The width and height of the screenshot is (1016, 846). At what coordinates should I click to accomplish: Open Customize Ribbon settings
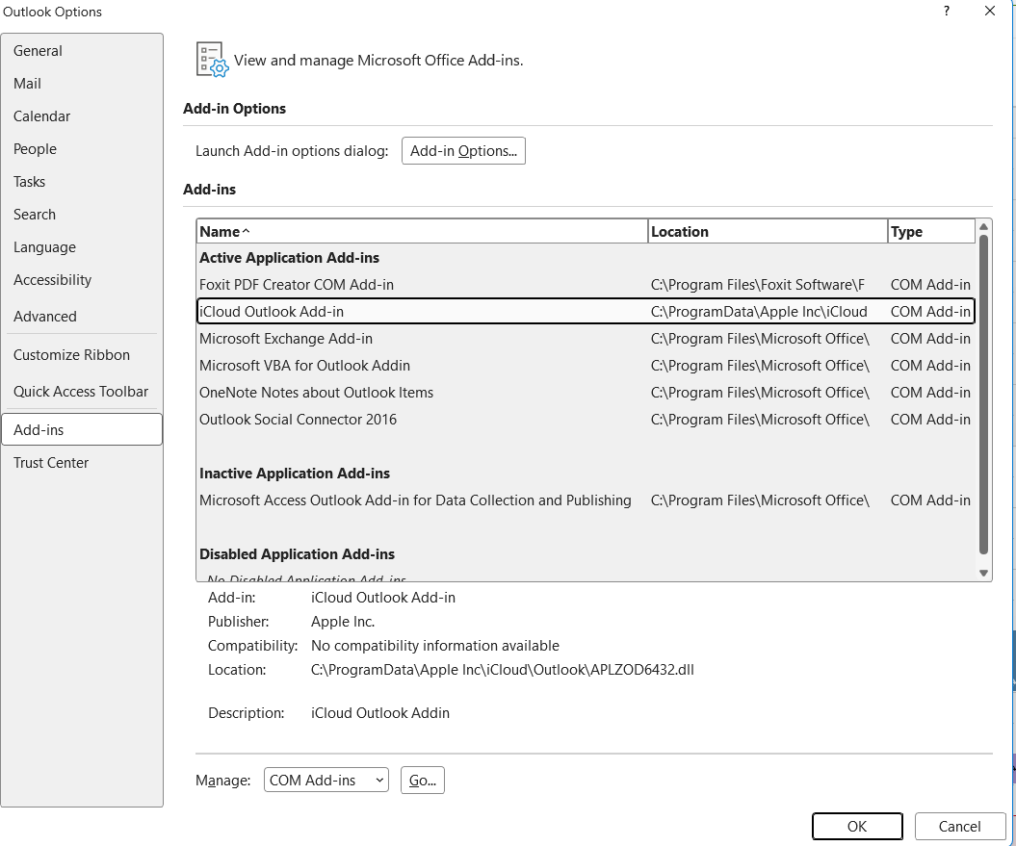pos(82,355)
